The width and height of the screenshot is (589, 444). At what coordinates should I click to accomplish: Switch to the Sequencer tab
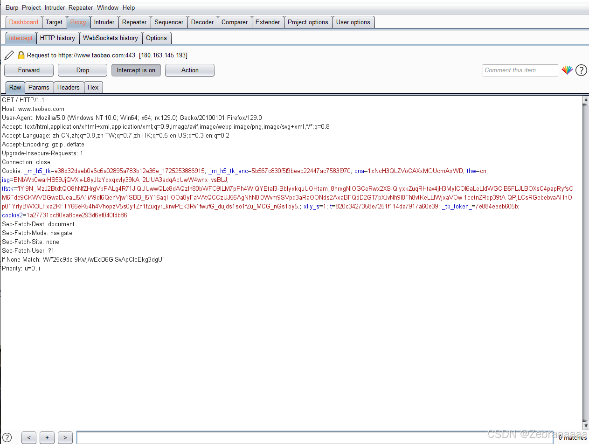point(169,22)
